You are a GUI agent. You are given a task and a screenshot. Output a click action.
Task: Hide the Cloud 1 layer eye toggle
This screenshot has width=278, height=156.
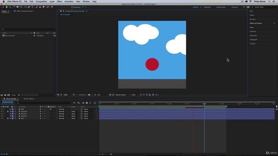2,114
